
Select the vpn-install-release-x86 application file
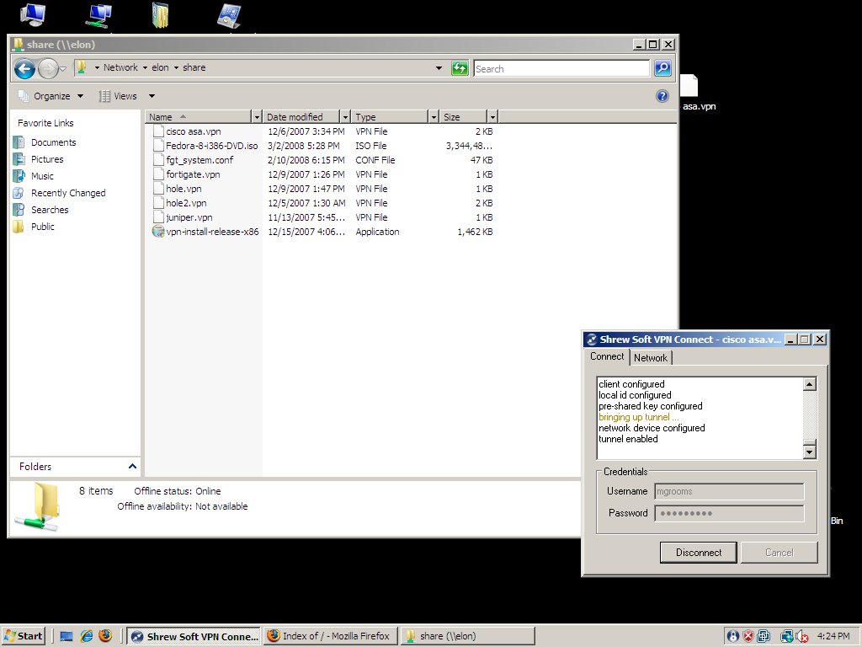click(212, 232)
